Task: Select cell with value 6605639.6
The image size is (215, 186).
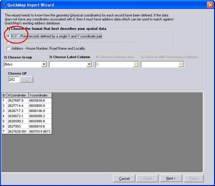Action: (x=40, y=100)
